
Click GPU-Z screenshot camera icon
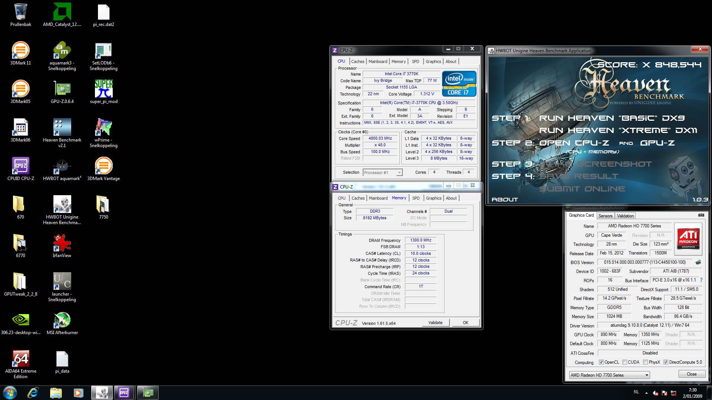701,215
